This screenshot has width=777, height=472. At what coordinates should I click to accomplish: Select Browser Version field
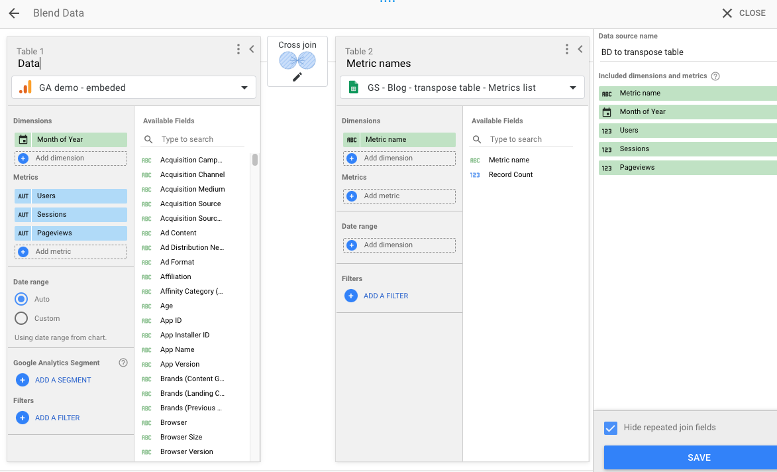(187, 451)
